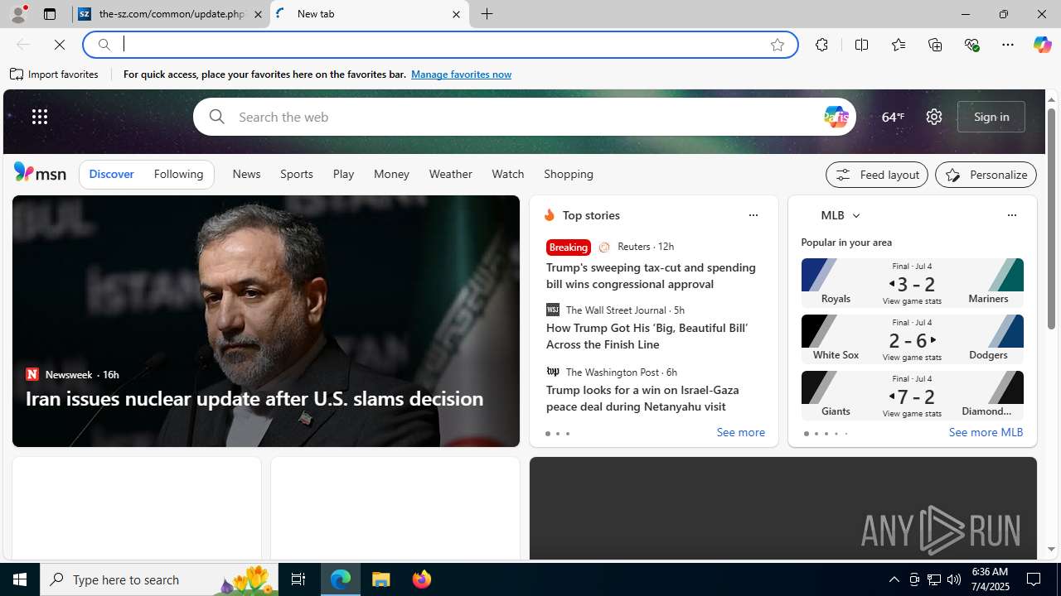Focus the Edge address bar
This screenshot has height=596, width=1061.
pos(439,45)
